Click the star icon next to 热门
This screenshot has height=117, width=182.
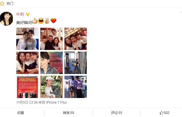point(2,4)
